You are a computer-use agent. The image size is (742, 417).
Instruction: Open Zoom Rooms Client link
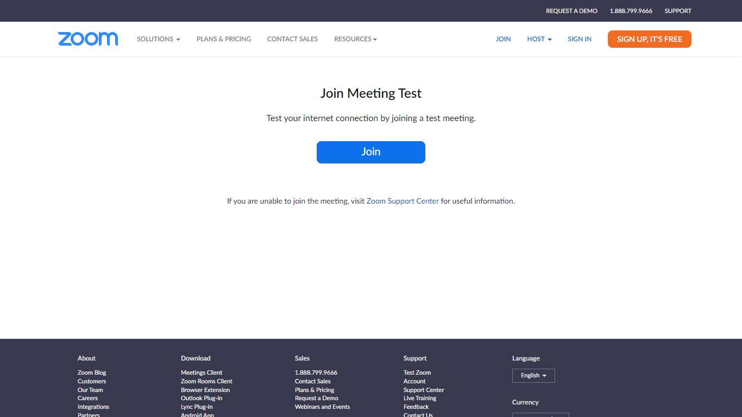coord(206,381)
